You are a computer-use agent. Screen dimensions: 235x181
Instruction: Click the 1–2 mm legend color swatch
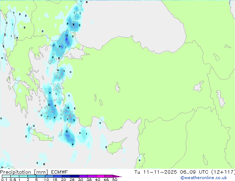23,176
